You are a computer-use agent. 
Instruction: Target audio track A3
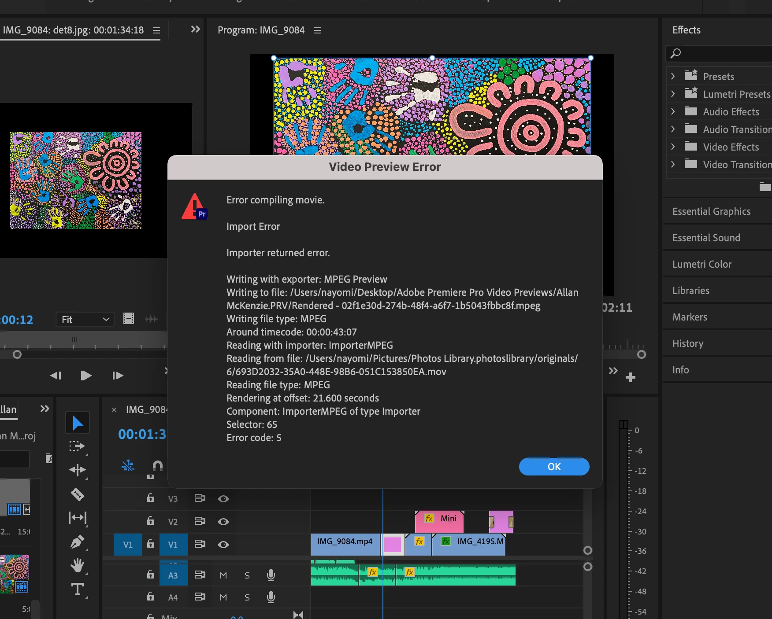tap(173, 575)
